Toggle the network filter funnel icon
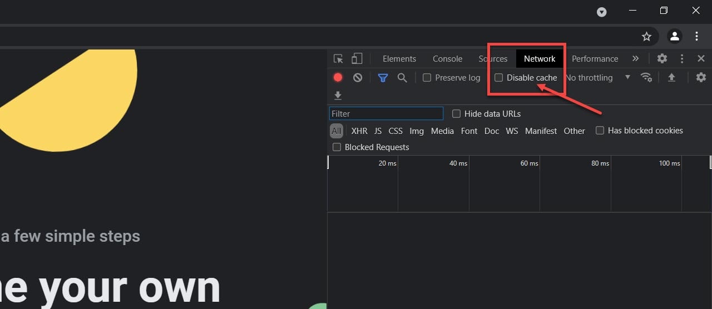Screen dimensions: 712x309 383,78
